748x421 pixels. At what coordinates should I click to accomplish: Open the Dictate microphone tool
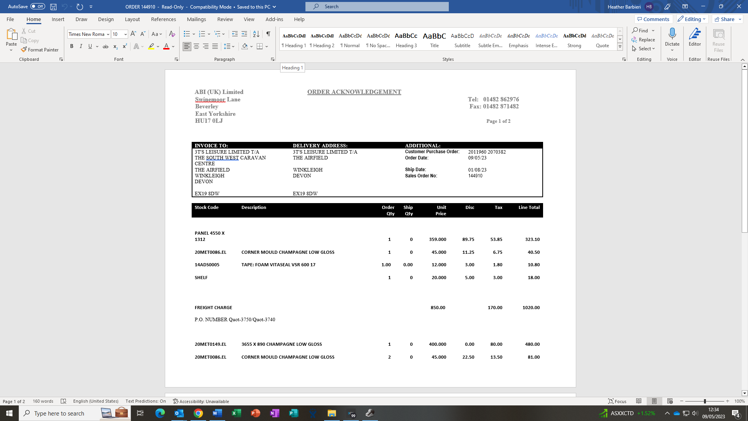coord(672,34)
